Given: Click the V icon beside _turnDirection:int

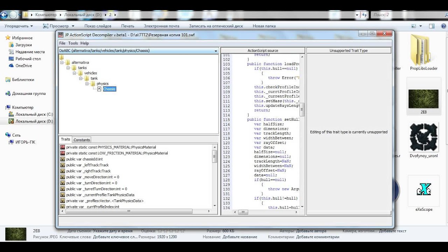Looking at the screenshot, I should tap(63, 183).
